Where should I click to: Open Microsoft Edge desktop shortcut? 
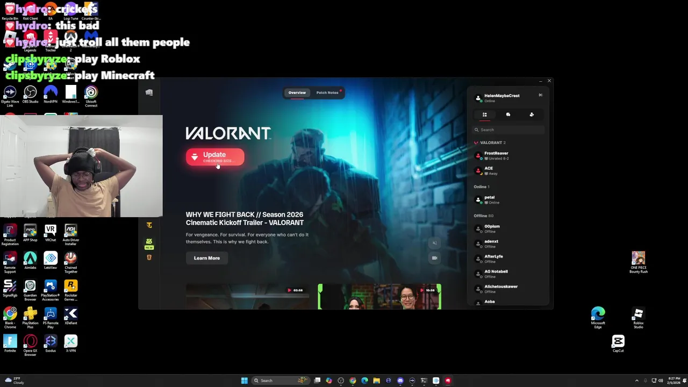598,318
